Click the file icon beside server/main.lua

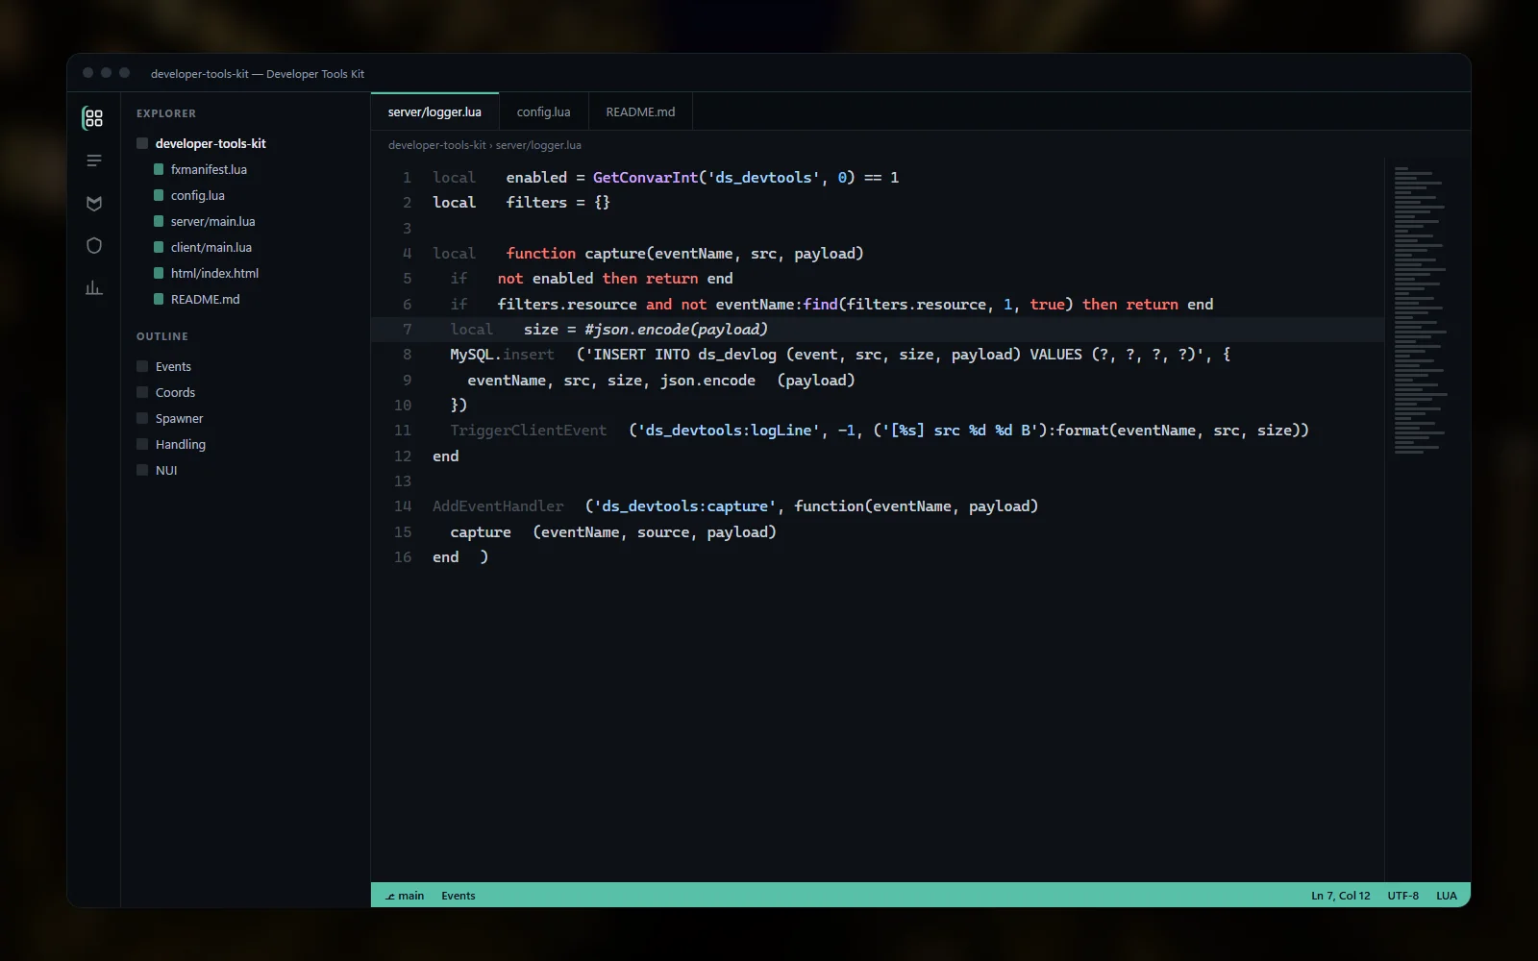tap(159, 221)
